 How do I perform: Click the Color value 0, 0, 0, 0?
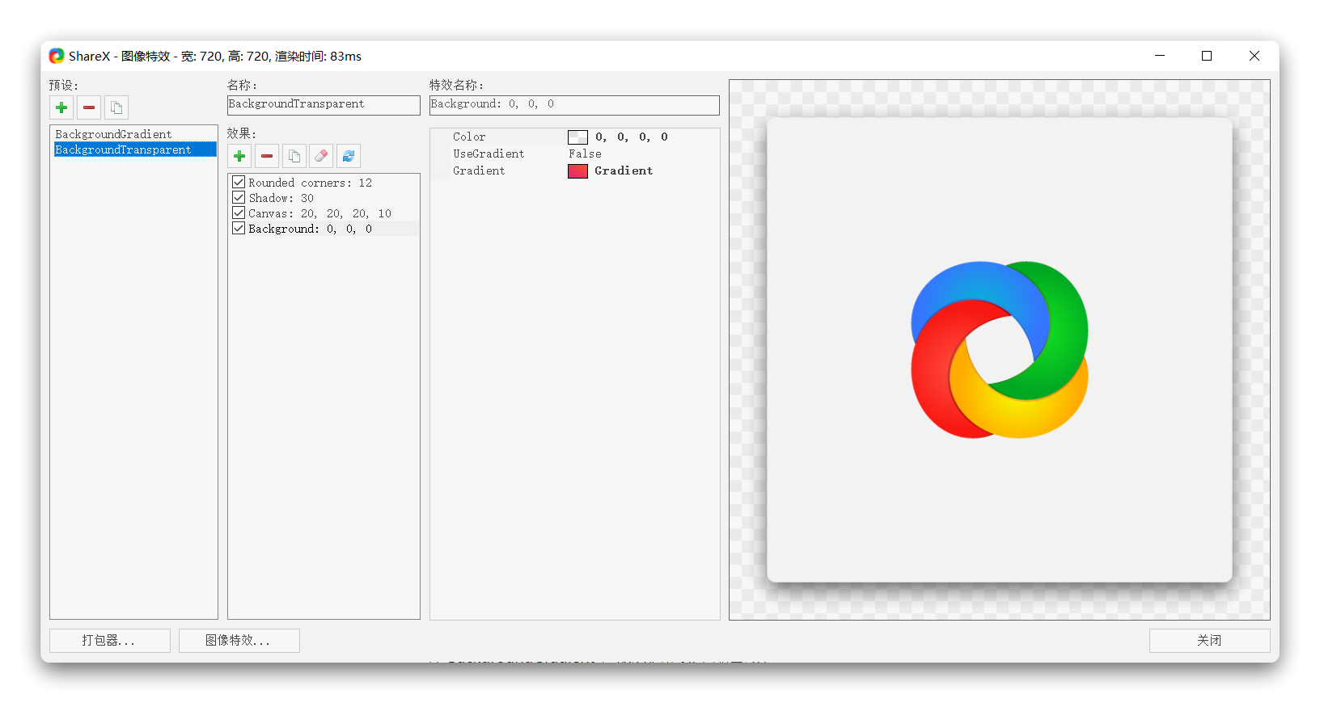point(632,137)
